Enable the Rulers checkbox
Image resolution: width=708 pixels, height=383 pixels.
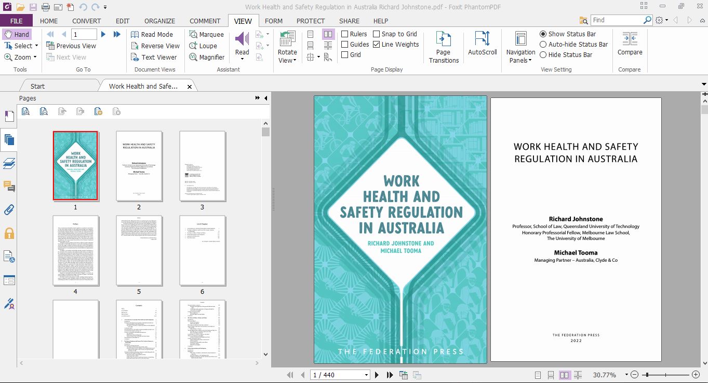[x=345, y=34]
